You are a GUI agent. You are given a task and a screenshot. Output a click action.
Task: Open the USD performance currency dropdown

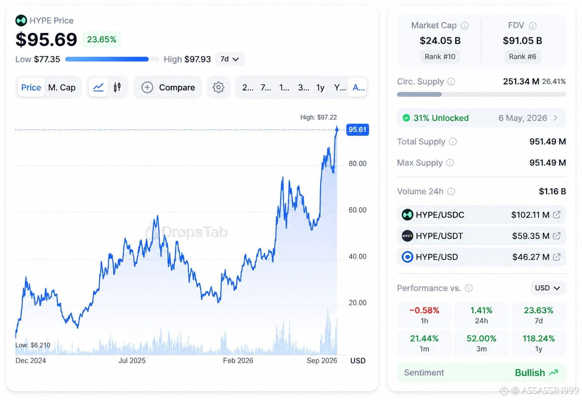pyautogui.click(x=547, y=288)
